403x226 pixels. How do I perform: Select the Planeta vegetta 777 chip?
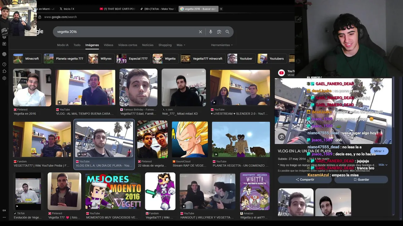[x=65, y=59]
